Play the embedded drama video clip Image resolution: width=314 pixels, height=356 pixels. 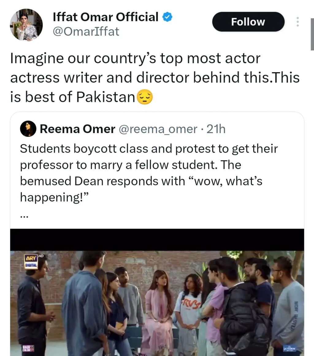(x=157, y=303)
